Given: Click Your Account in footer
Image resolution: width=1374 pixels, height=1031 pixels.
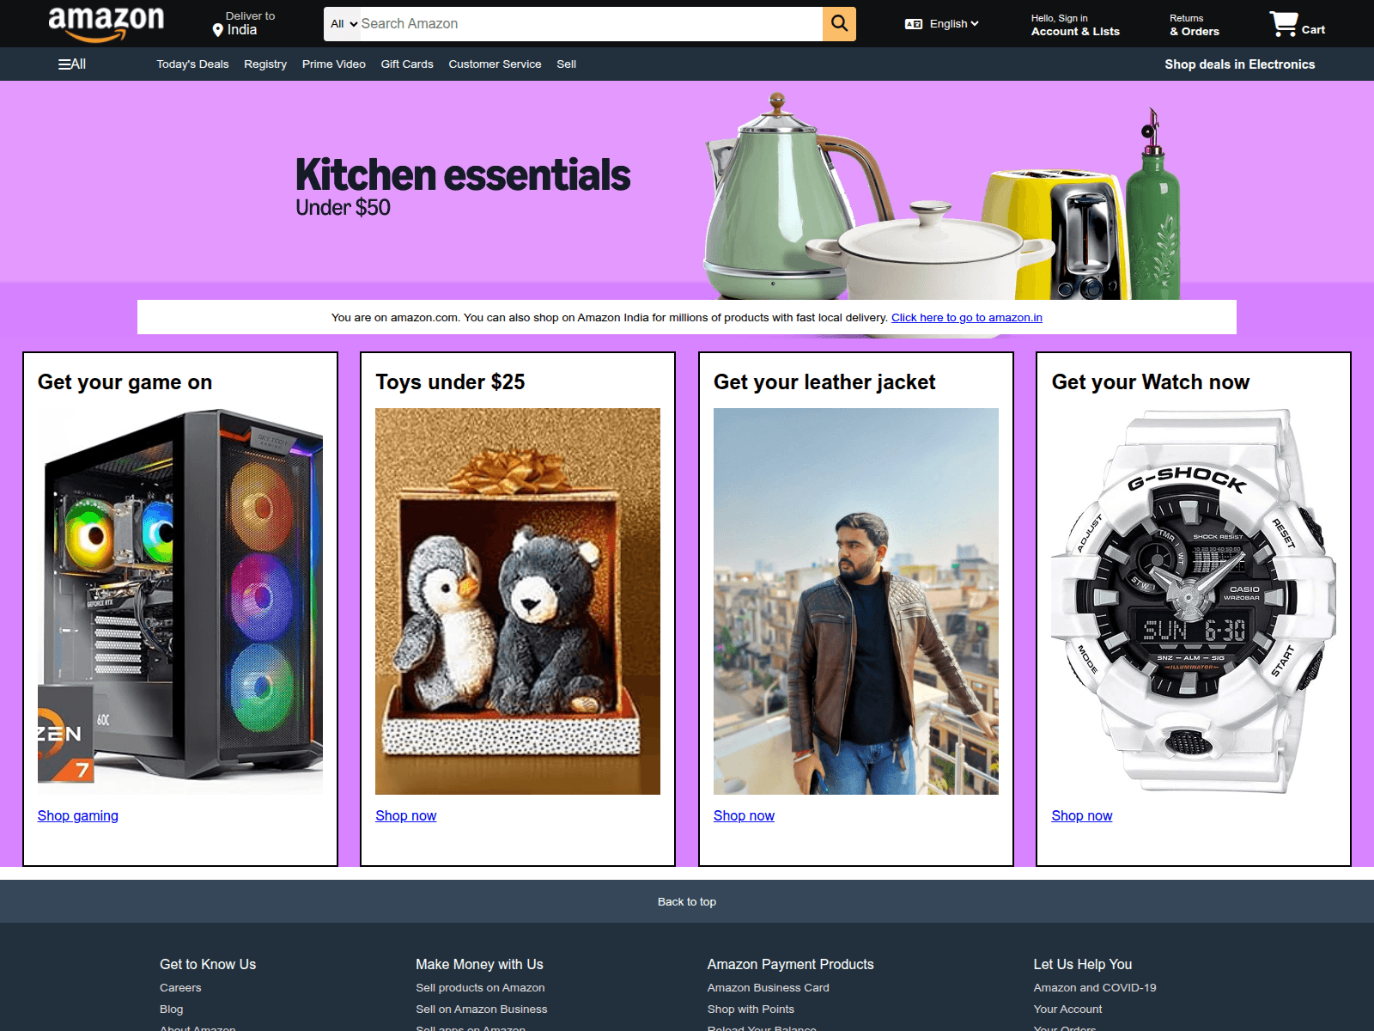Looking at the screenshot, I should point(1067,1010).
